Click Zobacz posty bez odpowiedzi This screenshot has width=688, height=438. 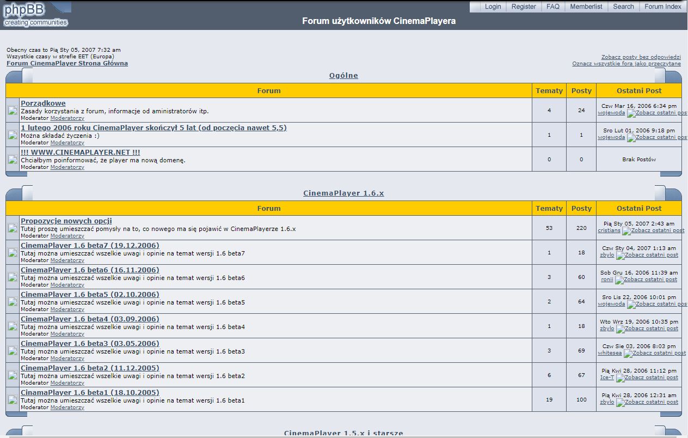(x=641, y=57)
